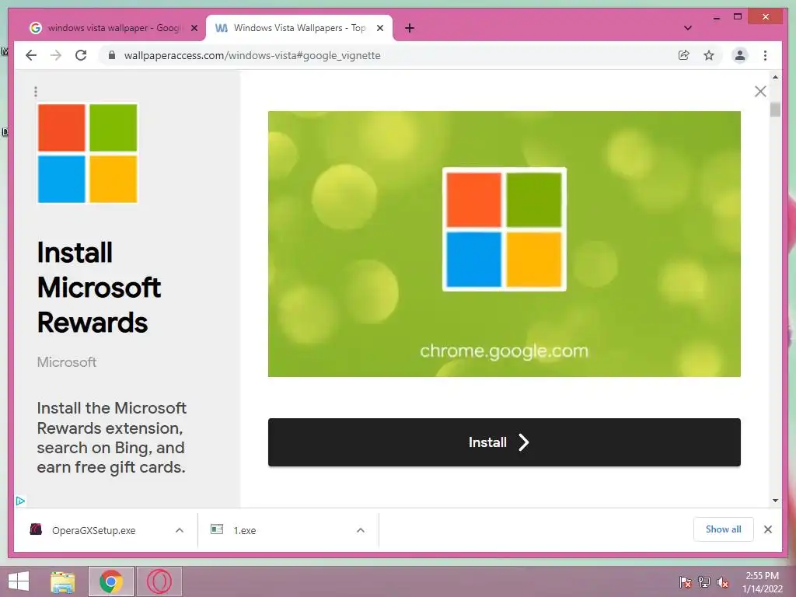Screen dimensions: 796x597
Task: Open a new browser tab
Action: tap(410, 28)
